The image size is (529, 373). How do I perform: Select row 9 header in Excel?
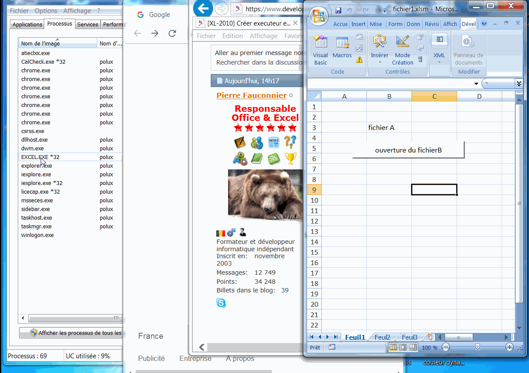tap(314, 190)
